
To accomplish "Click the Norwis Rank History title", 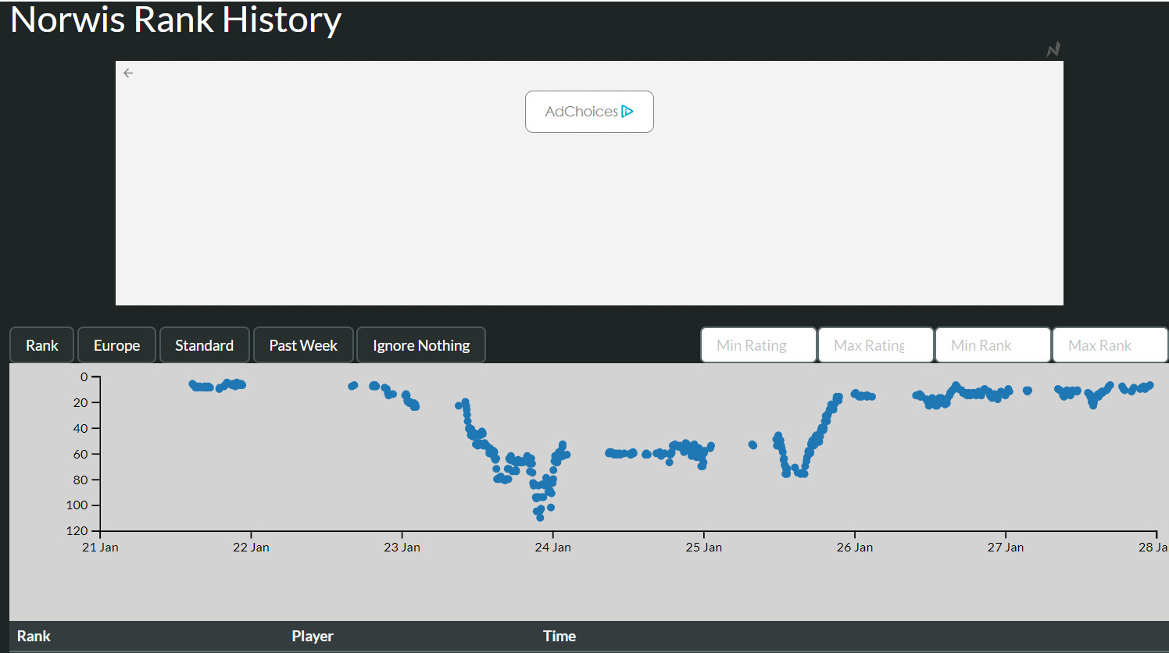I will click(x=176, y=20).
